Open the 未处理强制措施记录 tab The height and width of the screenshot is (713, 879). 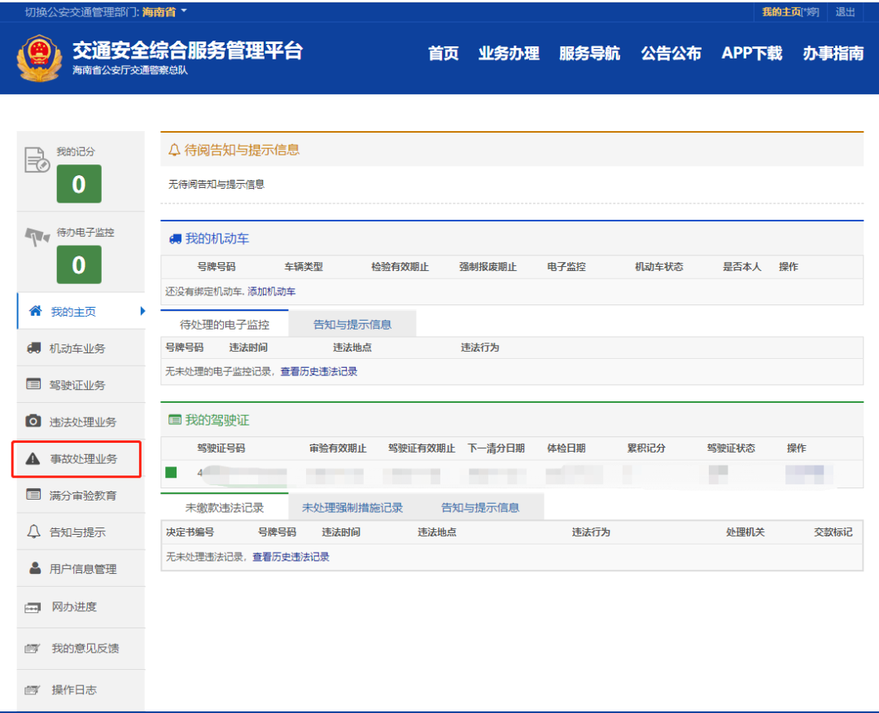(354, 506)
